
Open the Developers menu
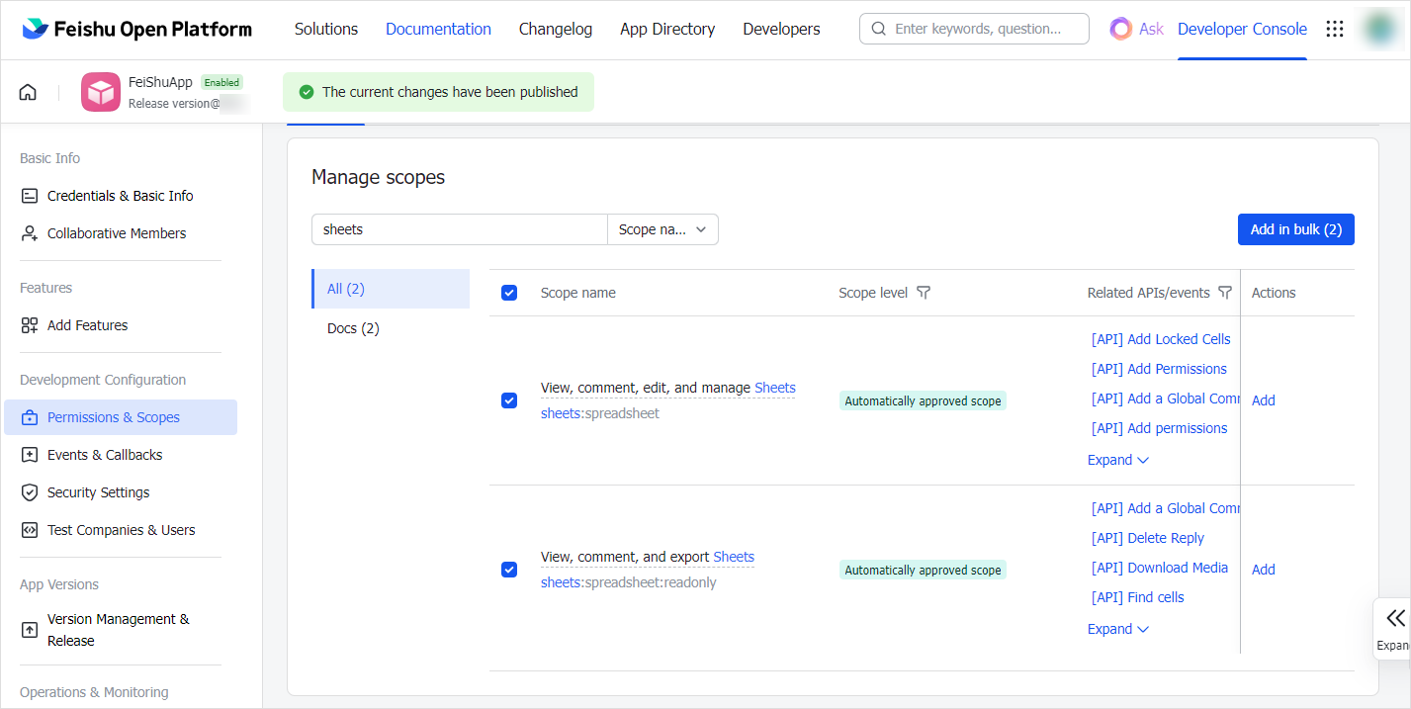point(781,29)
